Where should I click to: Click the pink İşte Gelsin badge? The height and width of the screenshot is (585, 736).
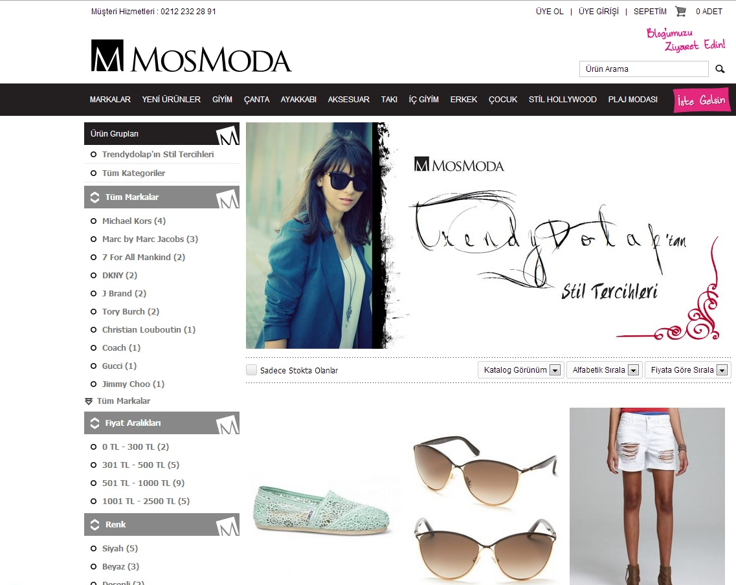click(701, 100)
